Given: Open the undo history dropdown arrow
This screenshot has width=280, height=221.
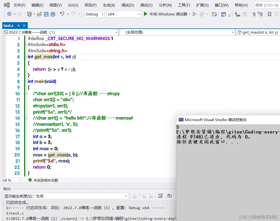Looking at the screenshot, I should click(68, 14).
